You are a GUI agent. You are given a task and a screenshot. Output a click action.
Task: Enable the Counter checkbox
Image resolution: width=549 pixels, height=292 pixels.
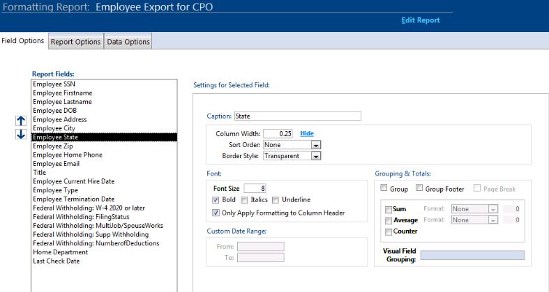pyautogui.click(x=389, y=231)
